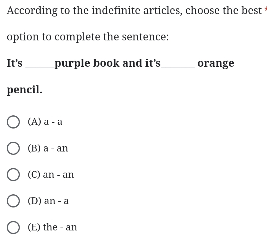The image size is (267, 239).
Task: Click the bold word "It's" starting the sentence
Action: (15, 63)
